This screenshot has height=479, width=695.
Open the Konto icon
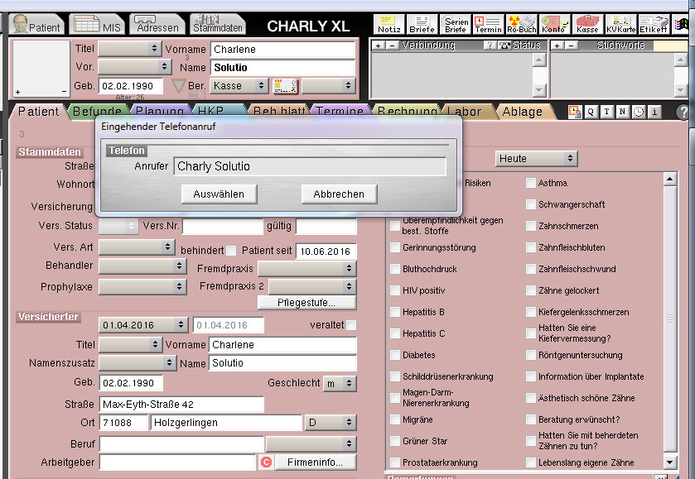click(554, 24)
